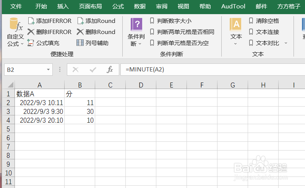
Task: Switch to the AudTool ribbon tab
Action: [x=233, y=6]
